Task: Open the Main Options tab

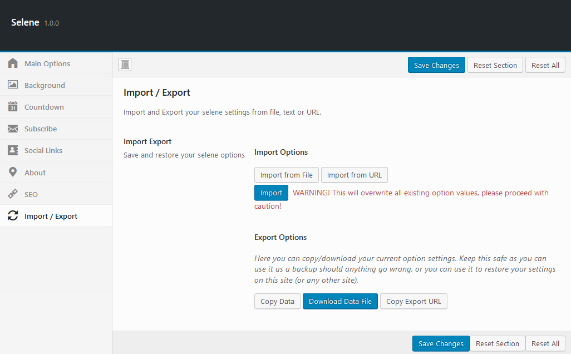Action: pyautogui.click(x=47, y=63)
